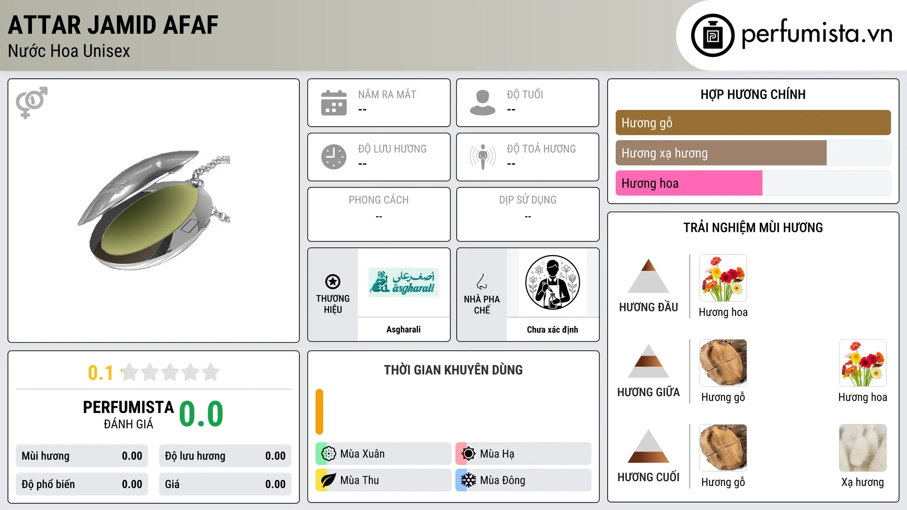Open the flower image in the Hương đầu row
This screenshot has width=907, height=510.
(x=723, y=278)
